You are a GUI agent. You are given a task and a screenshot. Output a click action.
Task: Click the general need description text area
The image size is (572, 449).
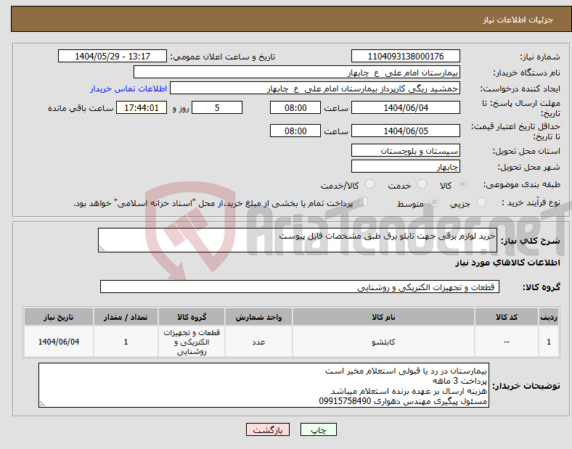click(x=298, y=240)
